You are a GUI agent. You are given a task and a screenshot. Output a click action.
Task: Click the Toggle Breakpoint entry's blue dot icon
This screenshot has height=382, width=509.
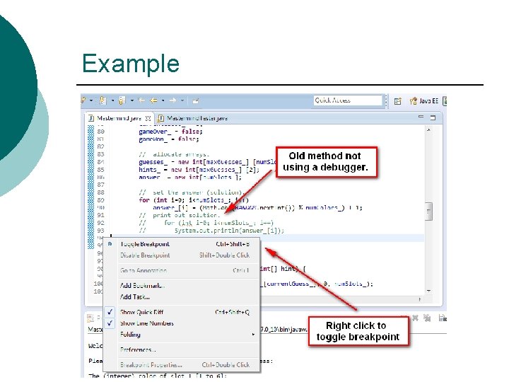point(110,243)
